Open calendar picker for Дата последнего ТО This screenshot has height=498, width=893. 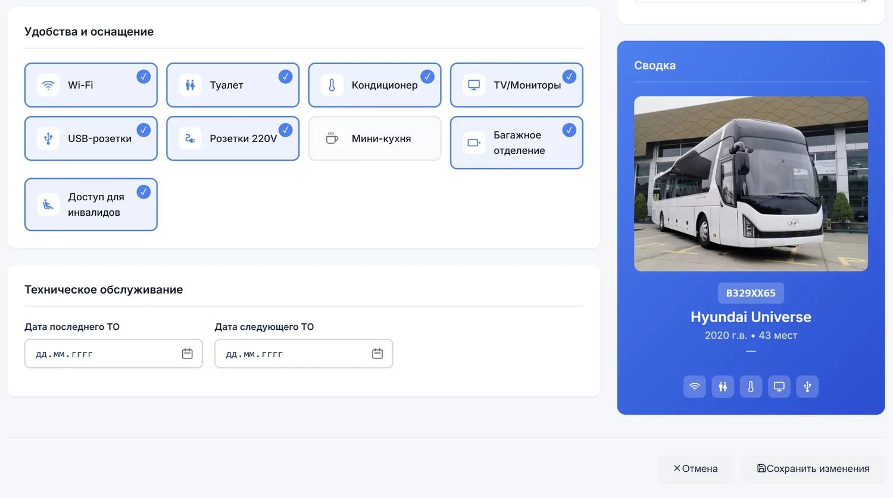click(x=187, y=354)
